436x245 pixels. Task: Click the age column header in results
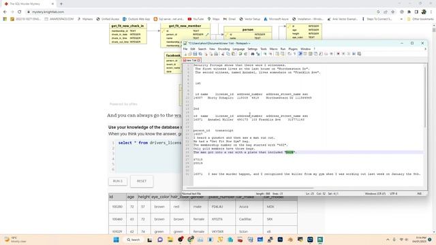coord(131,197)
